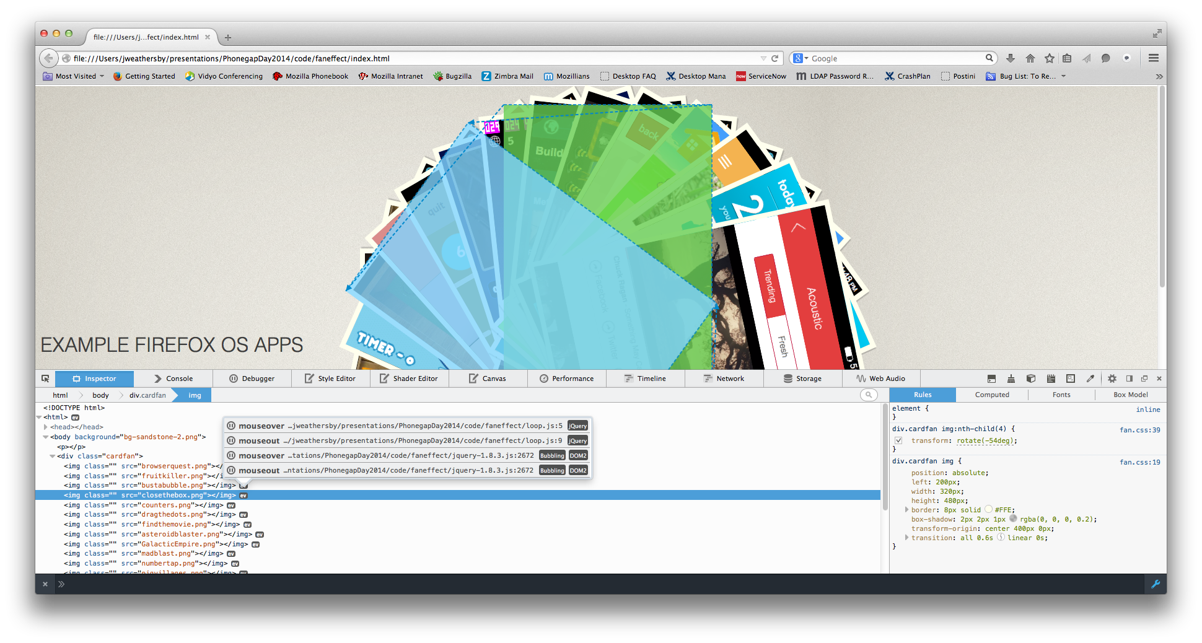The width and height of the screenshot is (1202, 643).
Task: Open the inspector HTML search box
Action: pos(869,395)
